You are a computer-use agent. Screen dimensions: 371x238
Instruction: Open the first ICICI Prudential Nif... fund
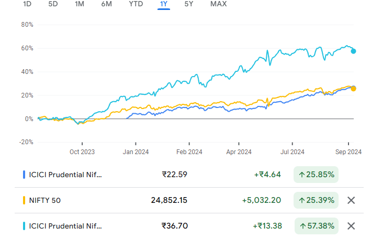[65, 175]
